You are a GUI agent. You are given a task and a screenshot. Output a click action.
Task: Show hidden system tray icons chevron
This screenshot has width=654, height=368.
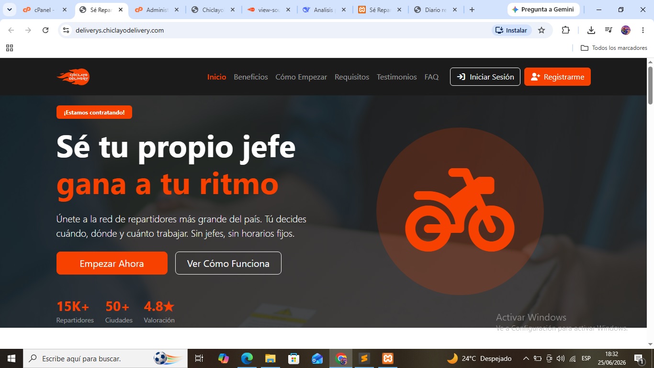[x=526, y=358]
